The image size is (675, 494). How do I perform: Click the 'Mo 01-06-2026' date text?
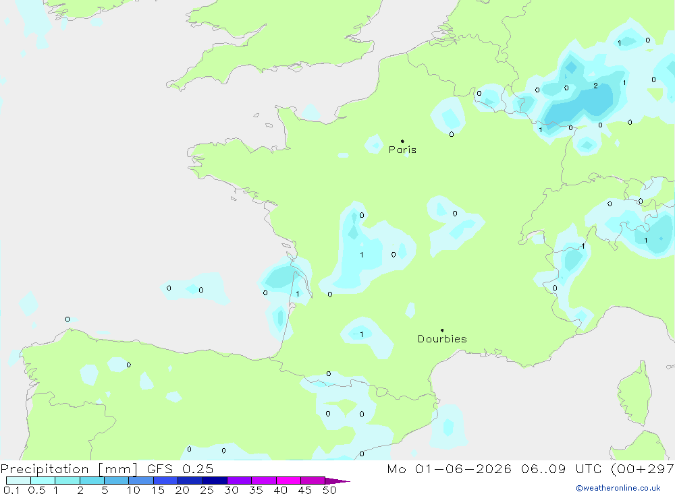pyautogui.click(x=449, y=469)
